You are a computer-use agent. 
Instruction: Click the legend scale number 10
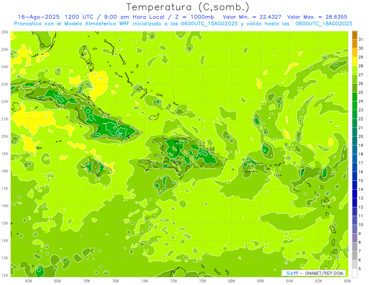(361, 224)
